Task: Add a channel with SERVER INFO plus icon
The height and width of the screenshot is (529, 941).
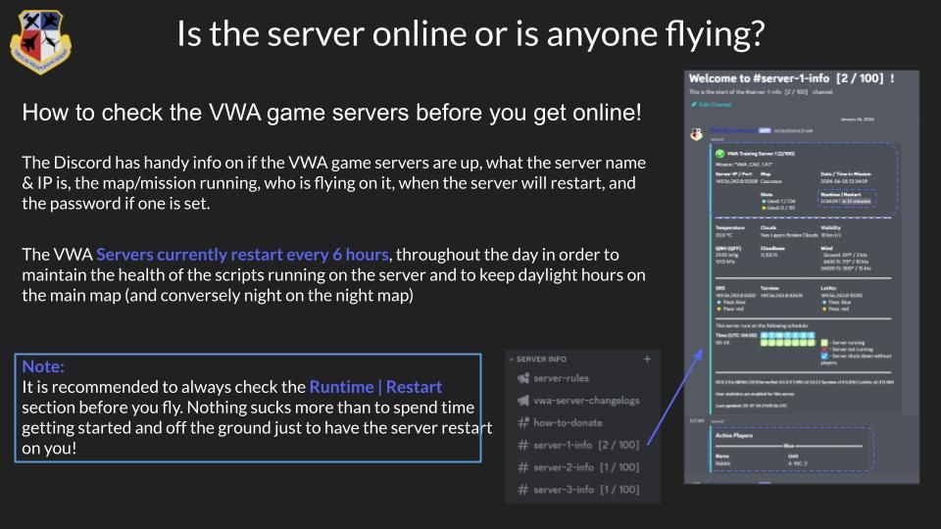Action: click(647, 360)
